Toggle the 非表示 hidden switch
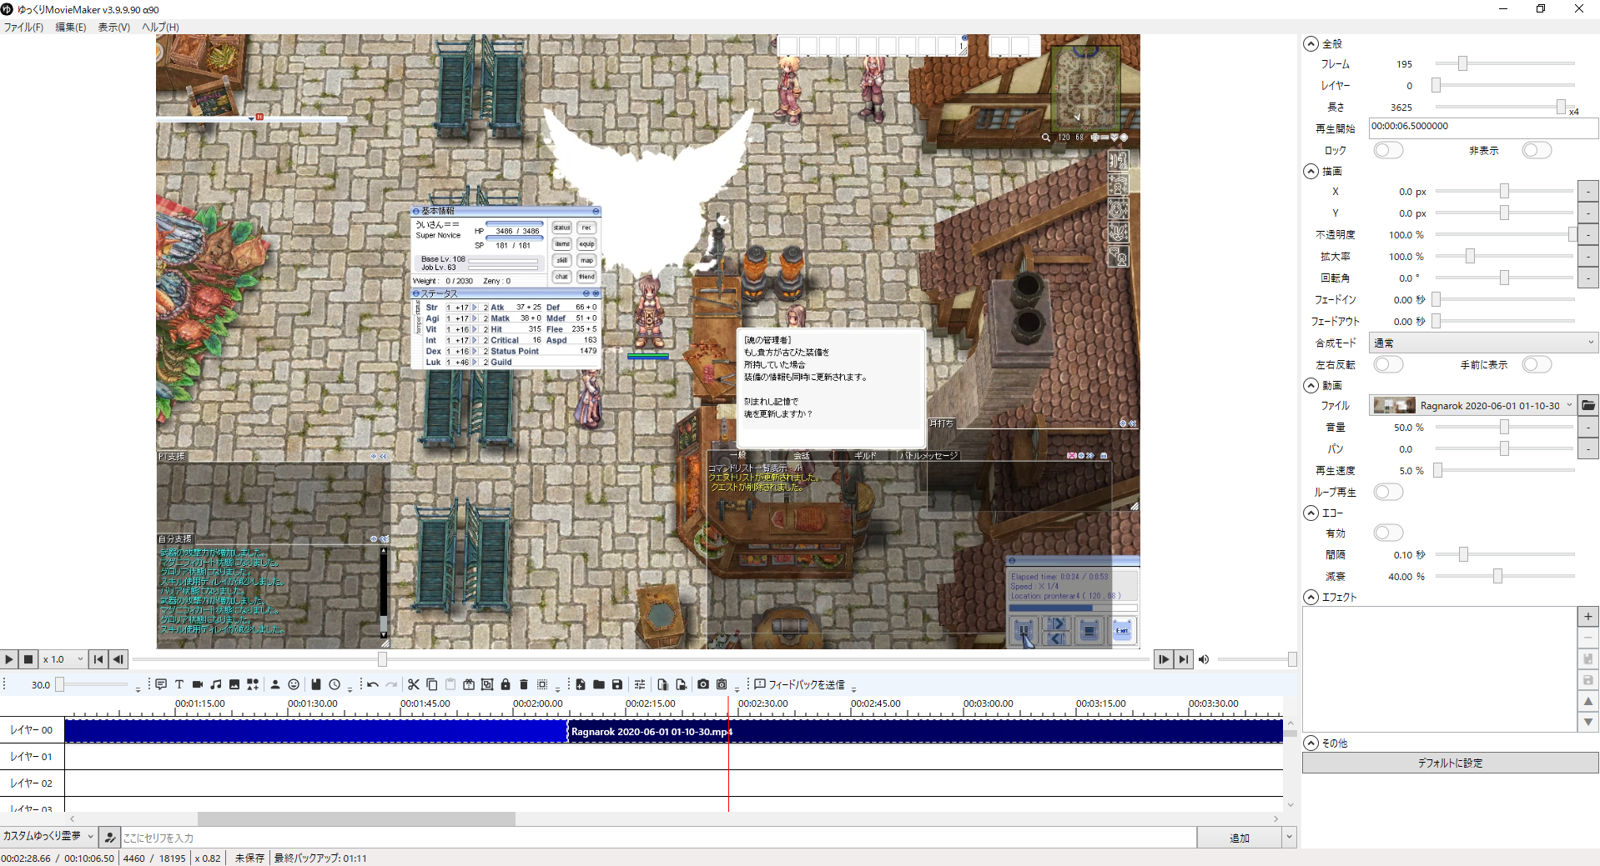 [x=1537, y=150]
